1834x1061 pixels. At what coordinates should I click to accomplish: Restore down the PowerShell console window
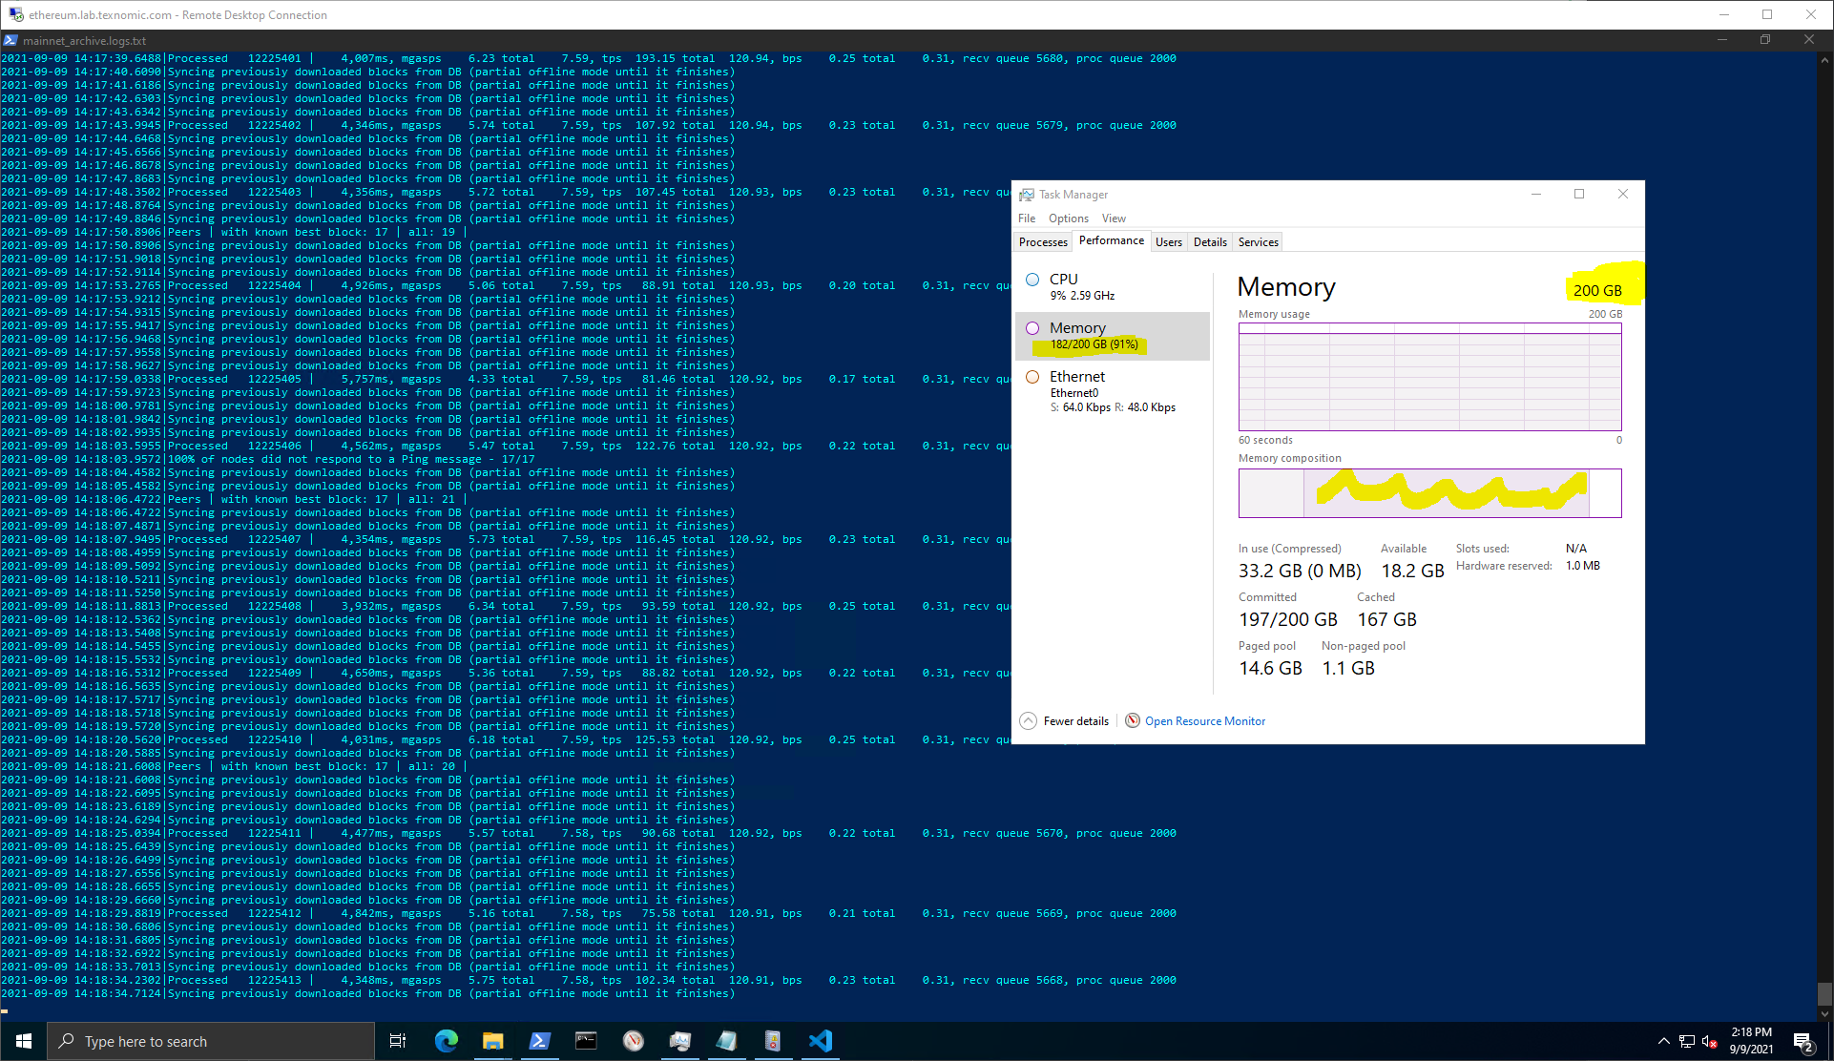click(x=1765, y=40)
